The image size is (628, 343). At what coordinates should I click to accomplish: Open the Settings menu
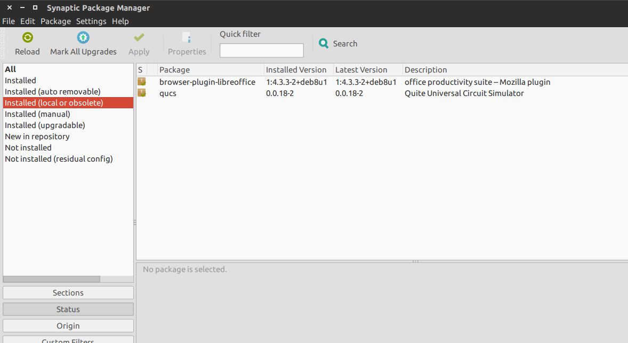[x=91, y=21]
